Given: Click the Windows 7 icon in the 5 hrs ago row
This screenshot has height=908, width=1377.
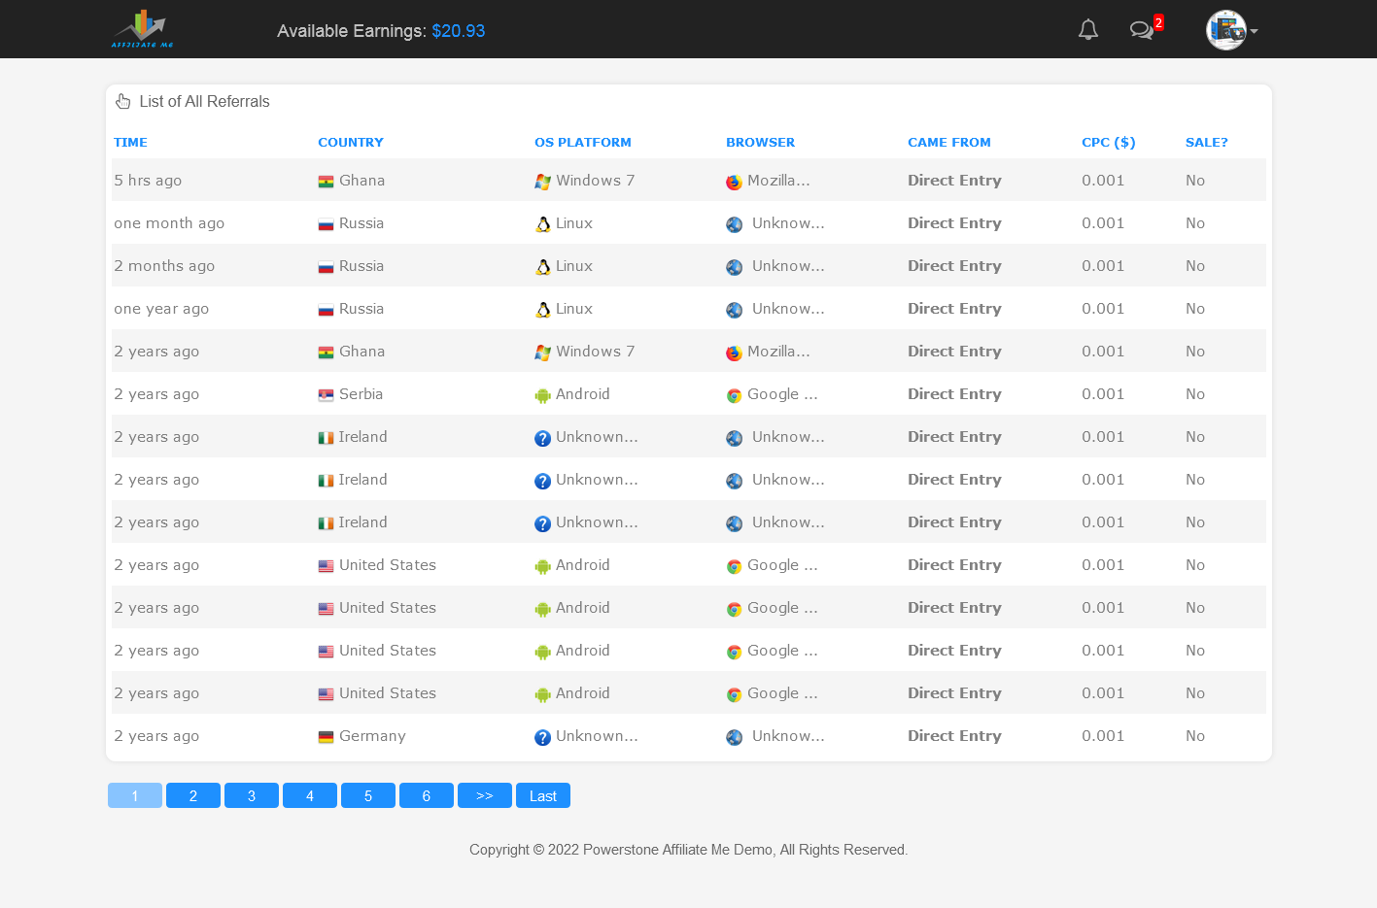Looking at the screenshot, I should (x=543, y=182).
